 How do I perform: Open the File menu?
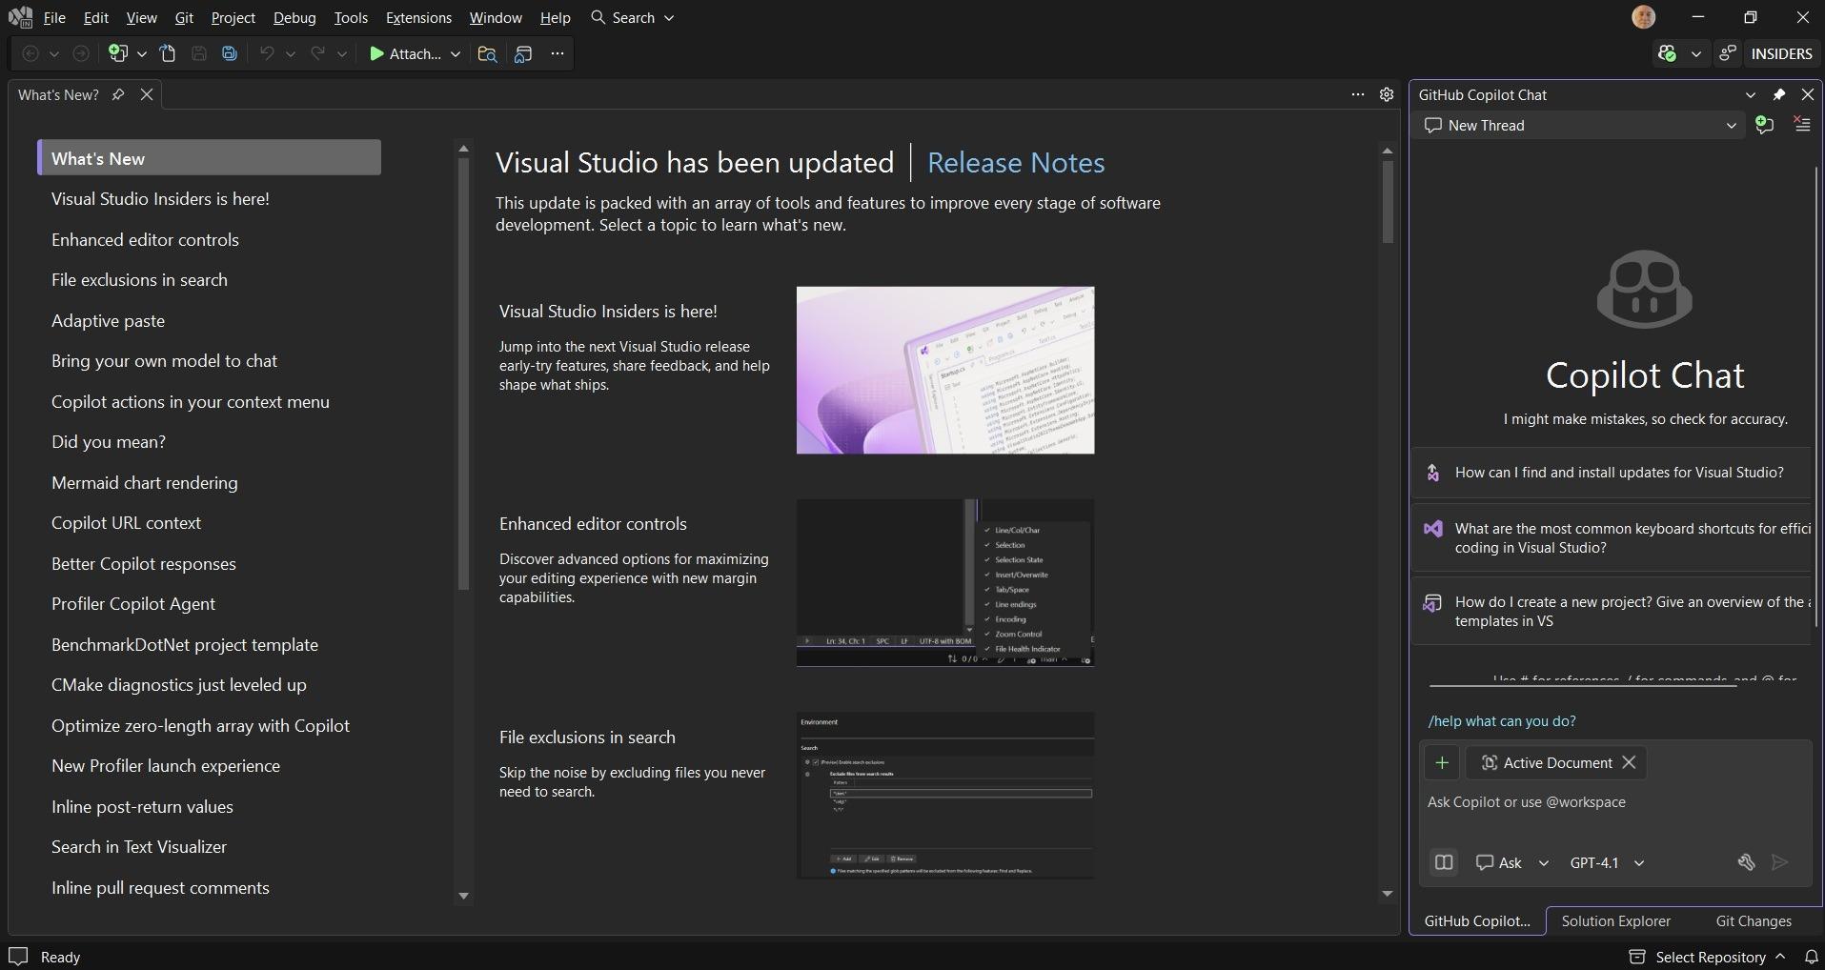click(x=54, y=17)
